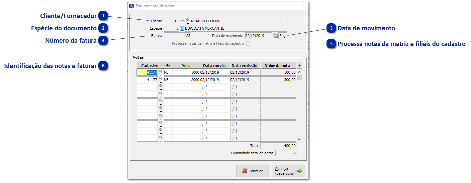The height and width of the screenshot is (183, 471).
Task: Open the Data de movimento calendar icon
Action: point(275,36)
